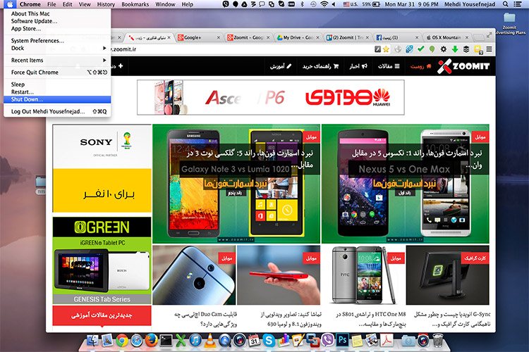Switch to the OS X Mountain tab
Screen dimensions: 529x352
(445, 37)
